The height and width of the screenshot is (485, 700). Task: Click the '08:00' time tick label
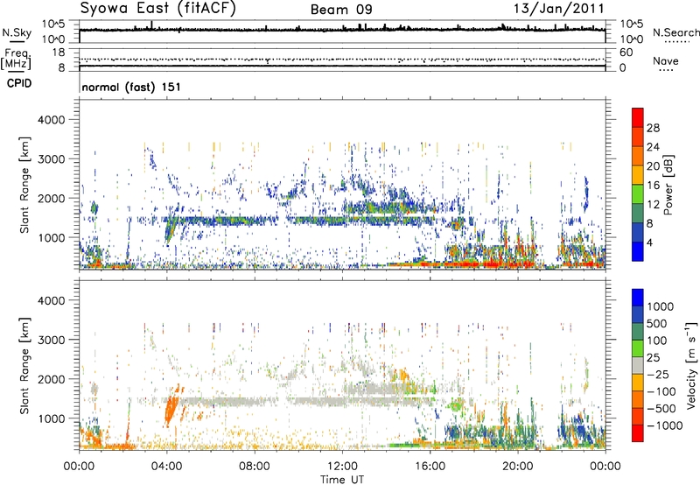(255, 467)
